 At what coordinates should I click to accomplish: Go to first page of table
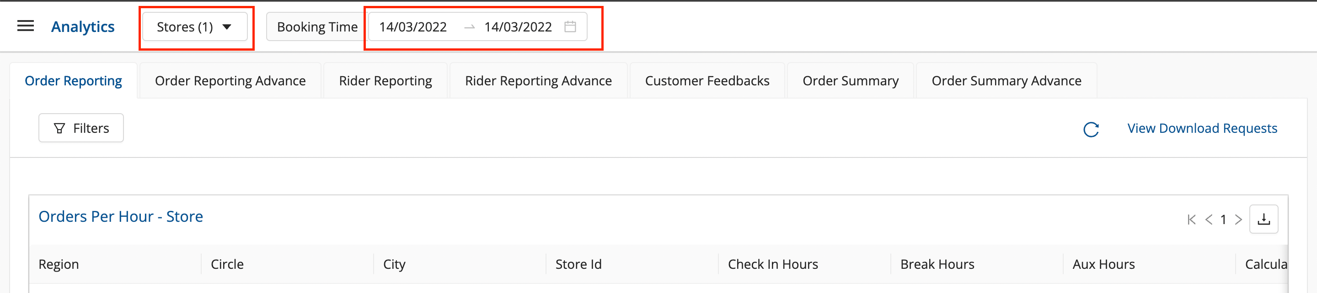coord(1191,220)
